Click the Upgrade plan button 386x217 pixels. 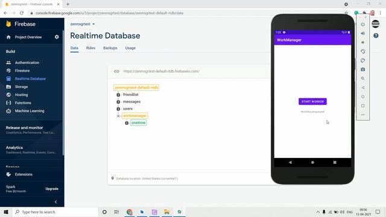(52, 189)
